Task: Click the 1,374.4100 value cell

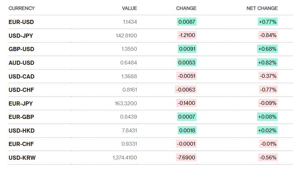Action: (x=124, y=158)
